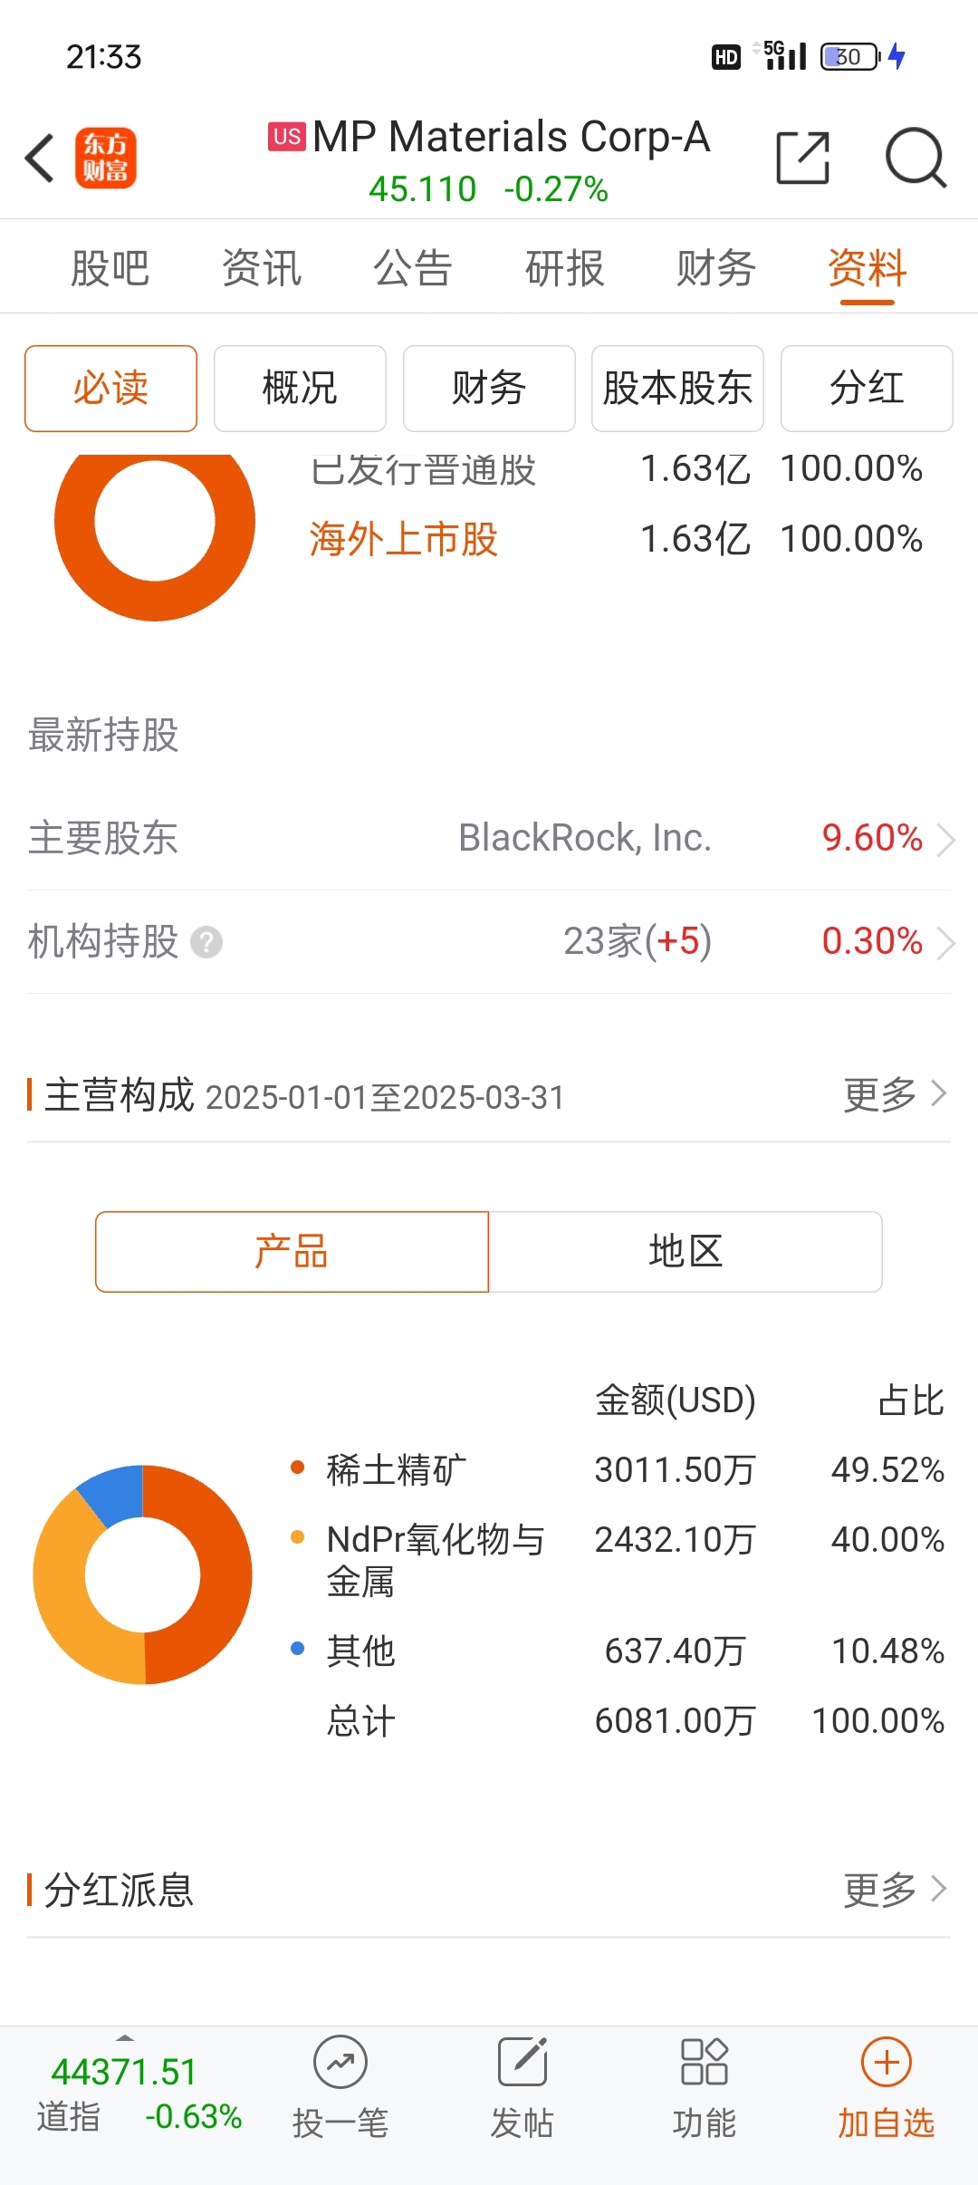Tap the back arrow icon

40,159
